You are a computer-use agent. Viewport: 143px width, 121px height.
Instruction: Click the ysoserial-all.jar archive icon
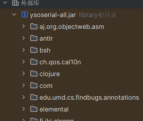coord(25,14)
